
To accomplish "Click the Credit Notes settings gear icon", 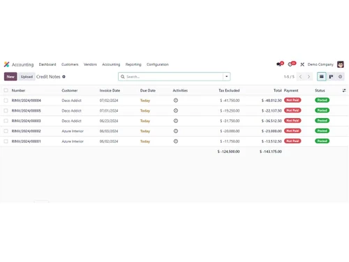I will coord(64,77).
